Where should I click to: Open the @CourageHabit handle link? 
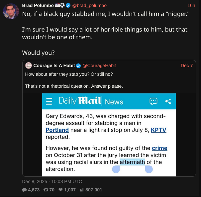coord(99,65)
